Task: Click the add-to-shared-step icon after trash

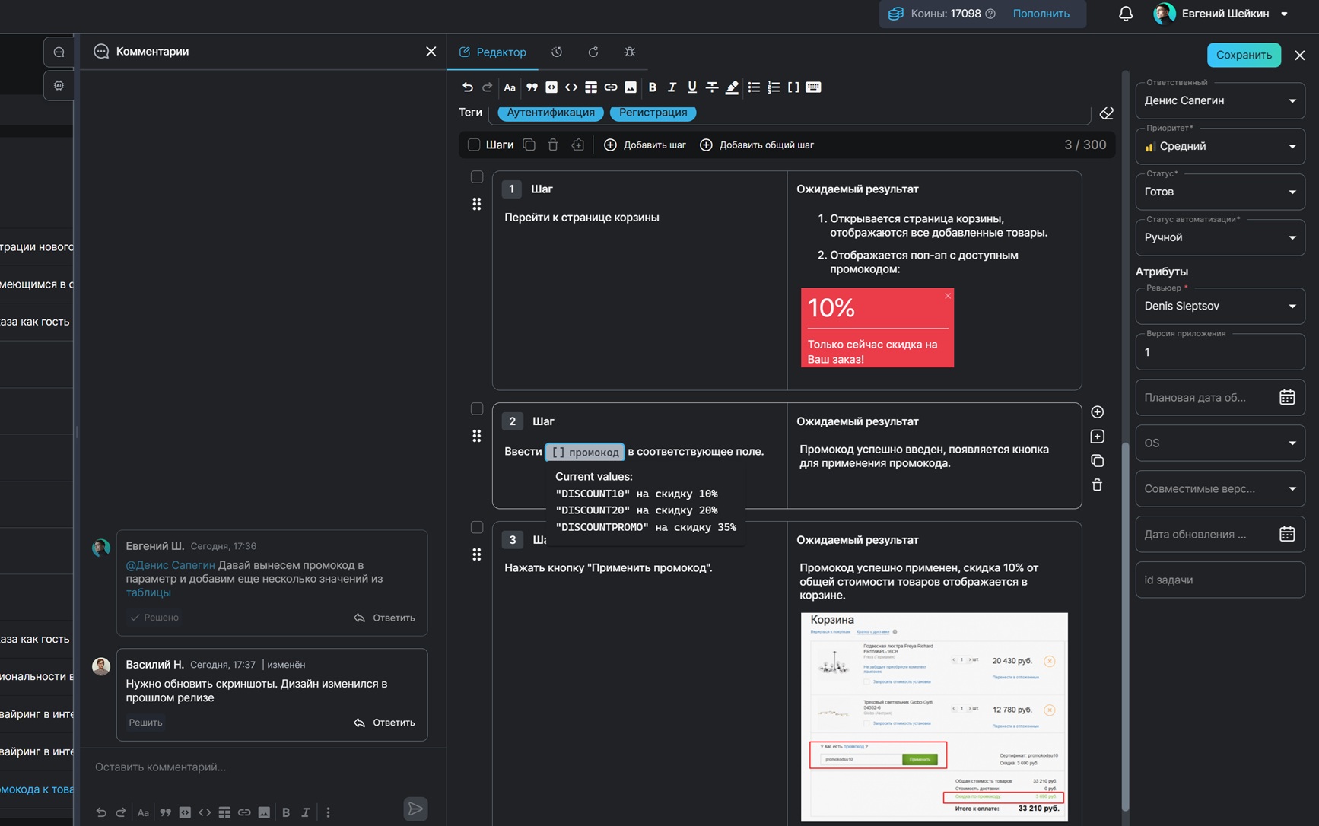Action: [x=578, y=145]
